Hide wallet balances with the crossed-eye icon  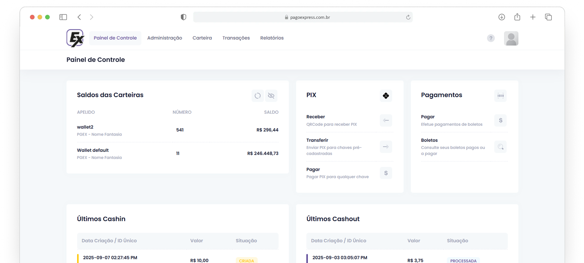[x=271, y=96]
